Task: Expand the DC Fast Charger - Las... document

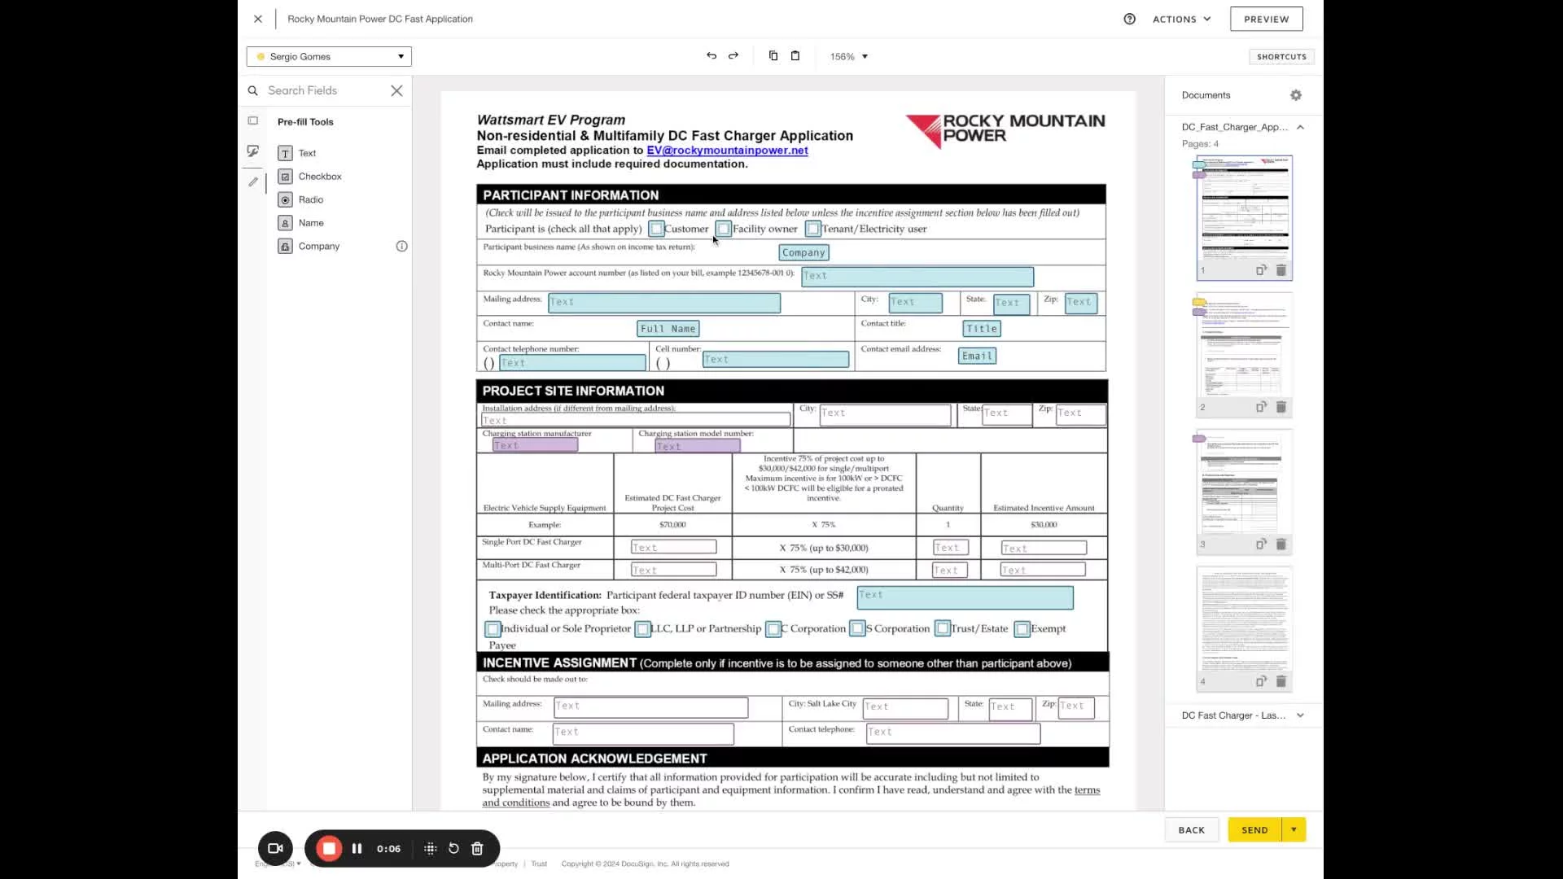Action: 1300,715
